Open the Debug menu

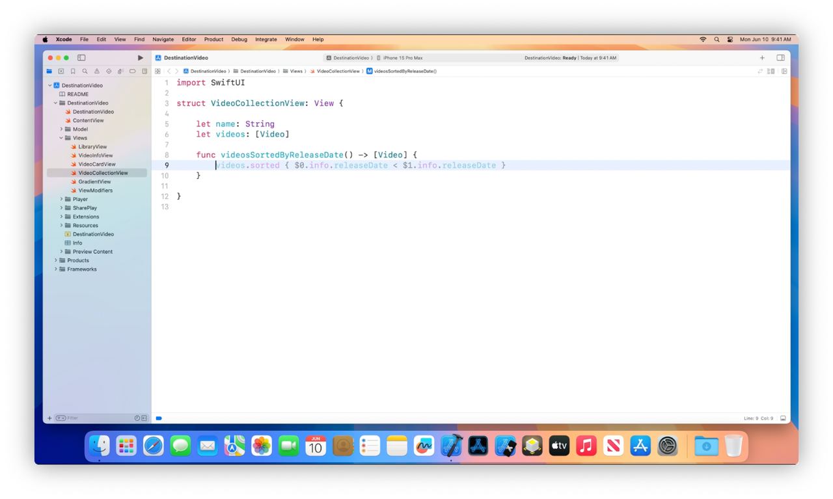[239, 39]
